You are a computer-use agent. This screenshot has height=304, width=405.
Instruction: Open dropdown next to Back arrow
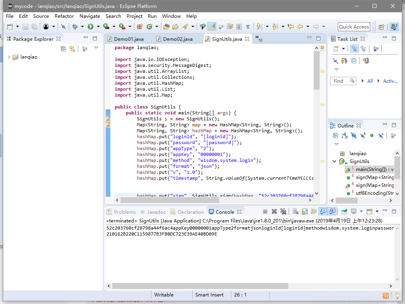(x=308, y=27)
